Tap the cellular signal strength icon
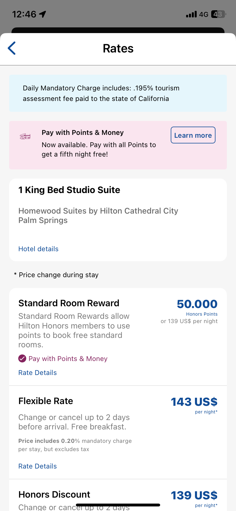Image resolution: width=236 pixels, height=511 pixels. (191, 14)
